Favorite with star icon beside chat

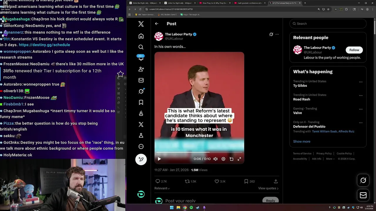click(x=120, y=74)
